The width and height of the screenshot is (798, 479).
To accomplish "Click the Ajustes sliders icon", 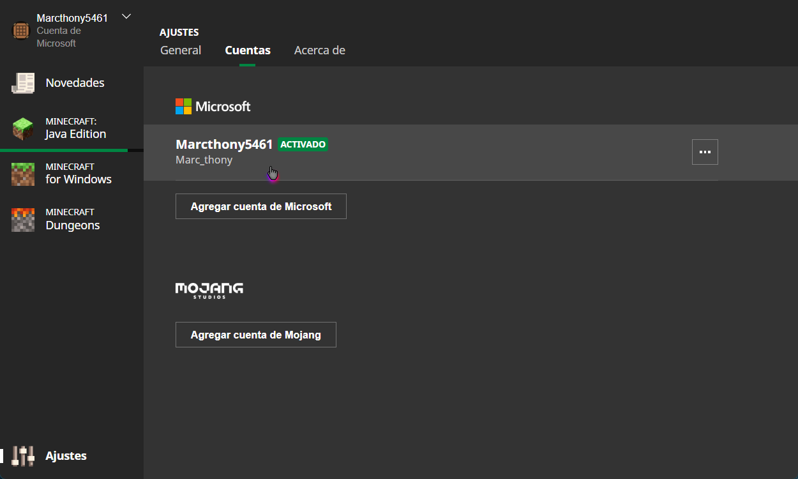I will [23, 456].
